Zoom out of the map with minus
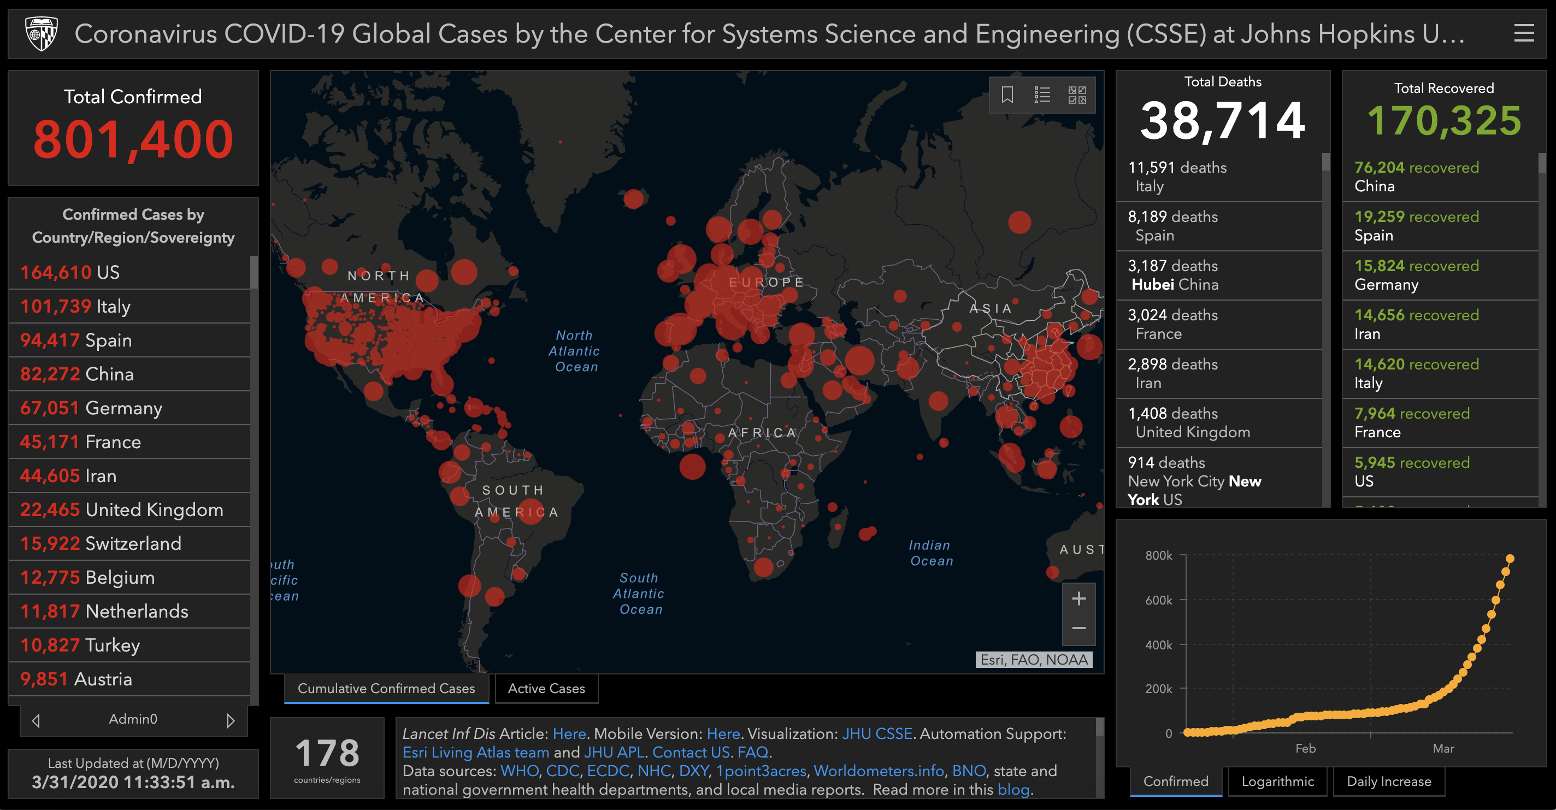The image size is (1556, 810). click(1079, 629)
